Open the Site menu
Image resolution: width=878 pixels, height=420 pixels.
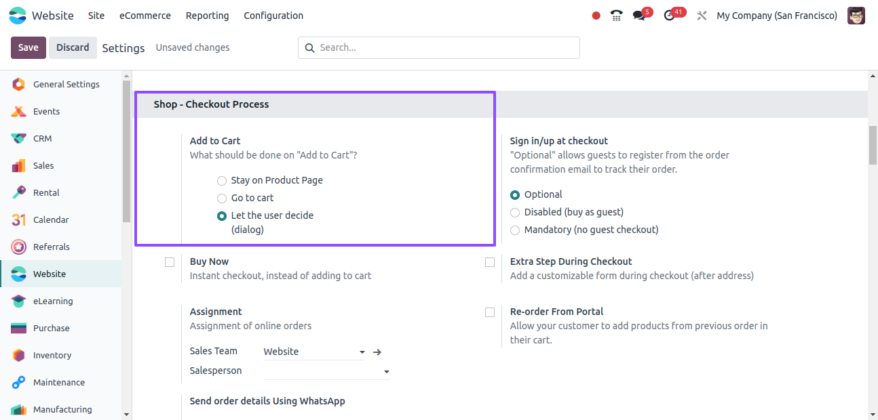[x=96, y=16]
